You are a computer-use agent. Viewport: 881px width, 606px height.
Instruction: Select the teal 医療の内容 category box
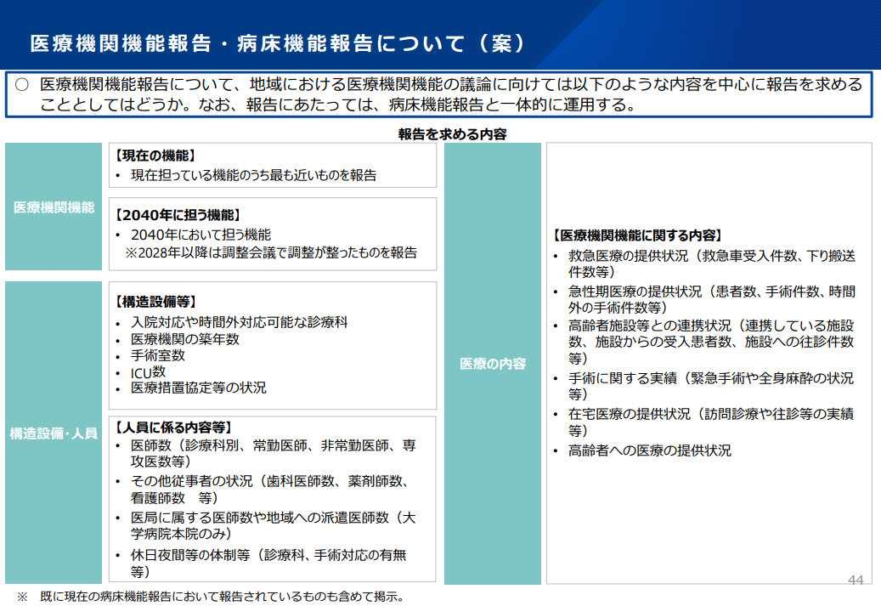click(x=493, y=364)
